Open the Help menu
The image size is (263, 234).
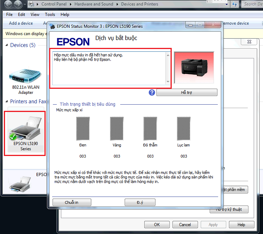pos(65,15)
